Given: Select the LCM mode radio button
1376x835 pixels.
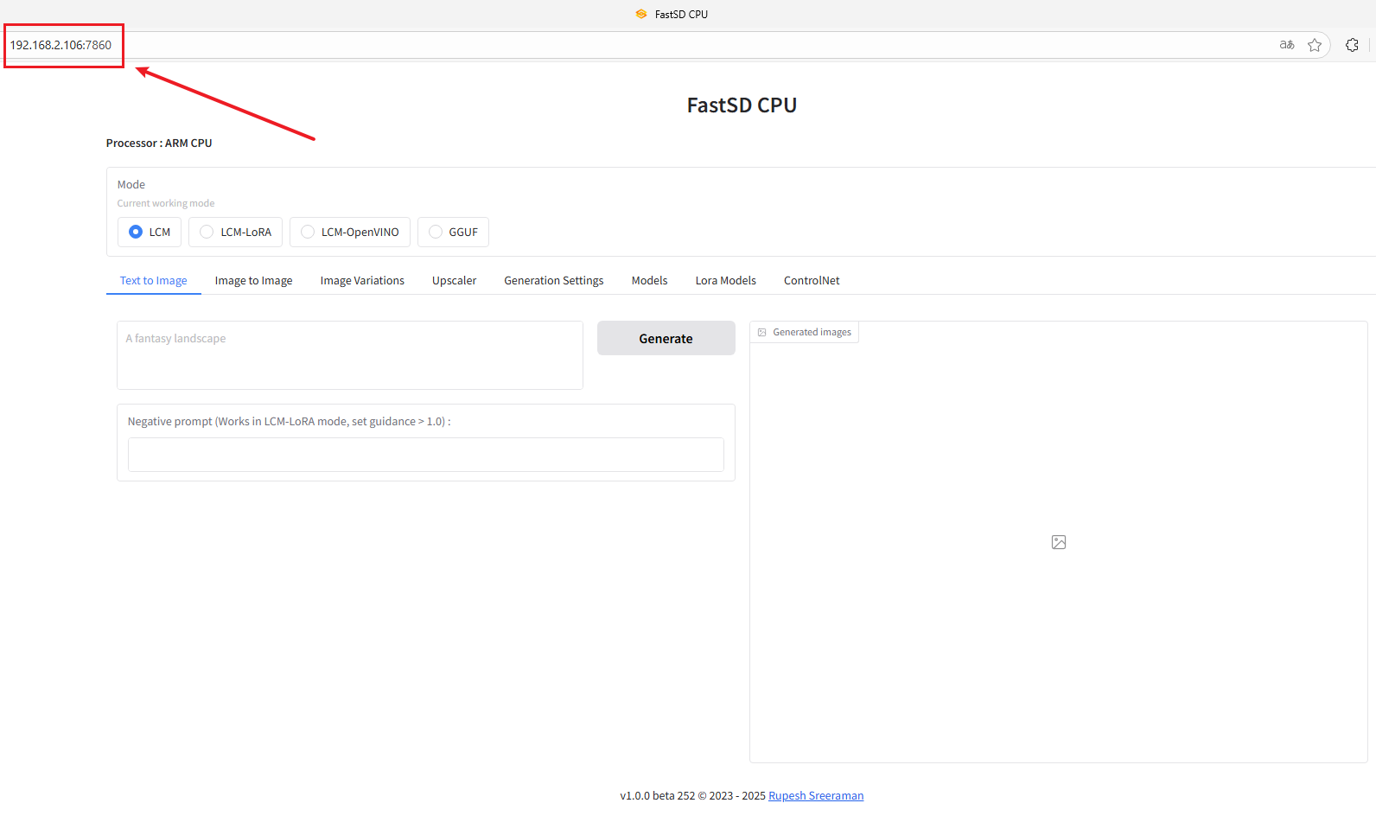Looking at the screenshot, I should (x=136, y=232).
